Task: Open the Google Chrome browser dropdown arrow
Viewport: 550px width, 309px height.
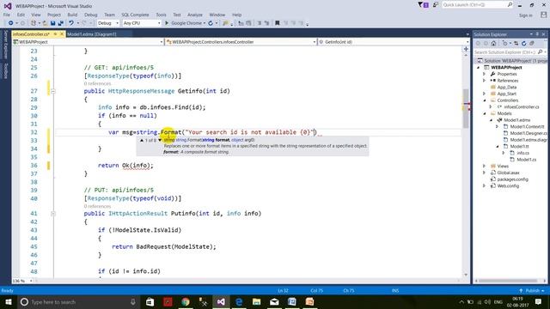Action: coord(205,23)
